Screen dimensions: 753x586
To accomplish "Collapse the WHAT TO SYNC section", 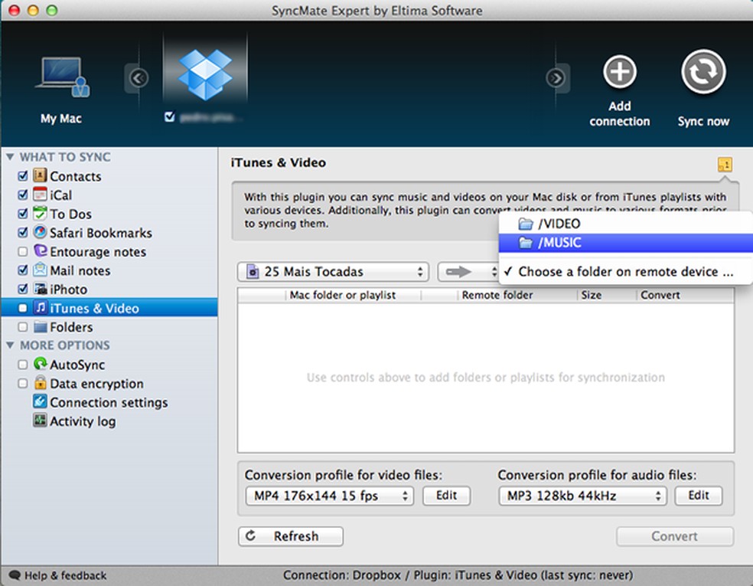I will coord(10,157).
